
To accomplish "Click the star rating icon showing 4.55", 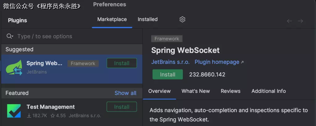I will click(x=52, y=116).
